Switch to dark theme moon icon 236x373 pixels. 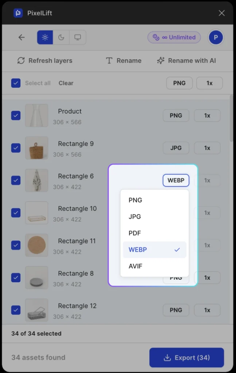point(61,38)
